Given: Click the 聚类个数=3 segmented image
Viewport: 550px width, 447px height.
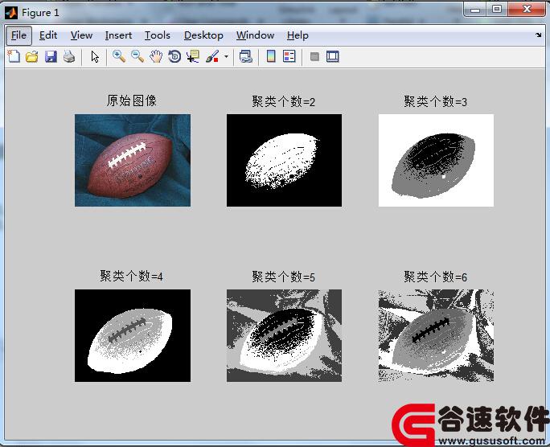Looking at the screenshot, I should click(436, 160).
